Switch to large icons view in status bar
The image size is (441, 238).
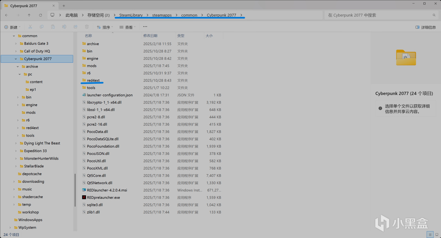[x=437, y=235]
